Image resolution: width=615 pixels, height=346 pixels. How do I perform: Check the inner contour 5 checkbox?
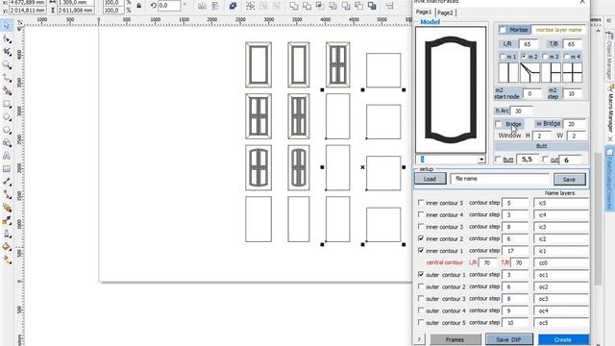(x=421, y=203)
